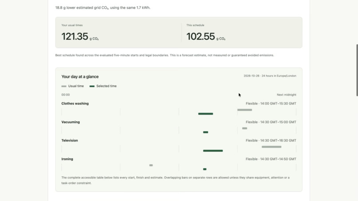Screen dimensions: 358x201
Task: Click the 'Usual time' legend label
Action: click(76, 86)
